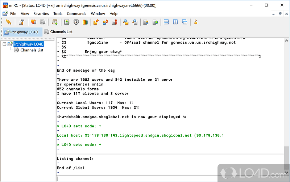
Task: Click the About mIRC help icon
Action: coord(196,22)
